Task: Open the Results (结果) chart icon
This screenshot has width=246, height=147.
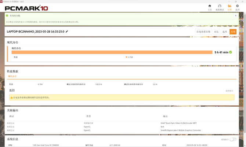Action: (229, 6)
